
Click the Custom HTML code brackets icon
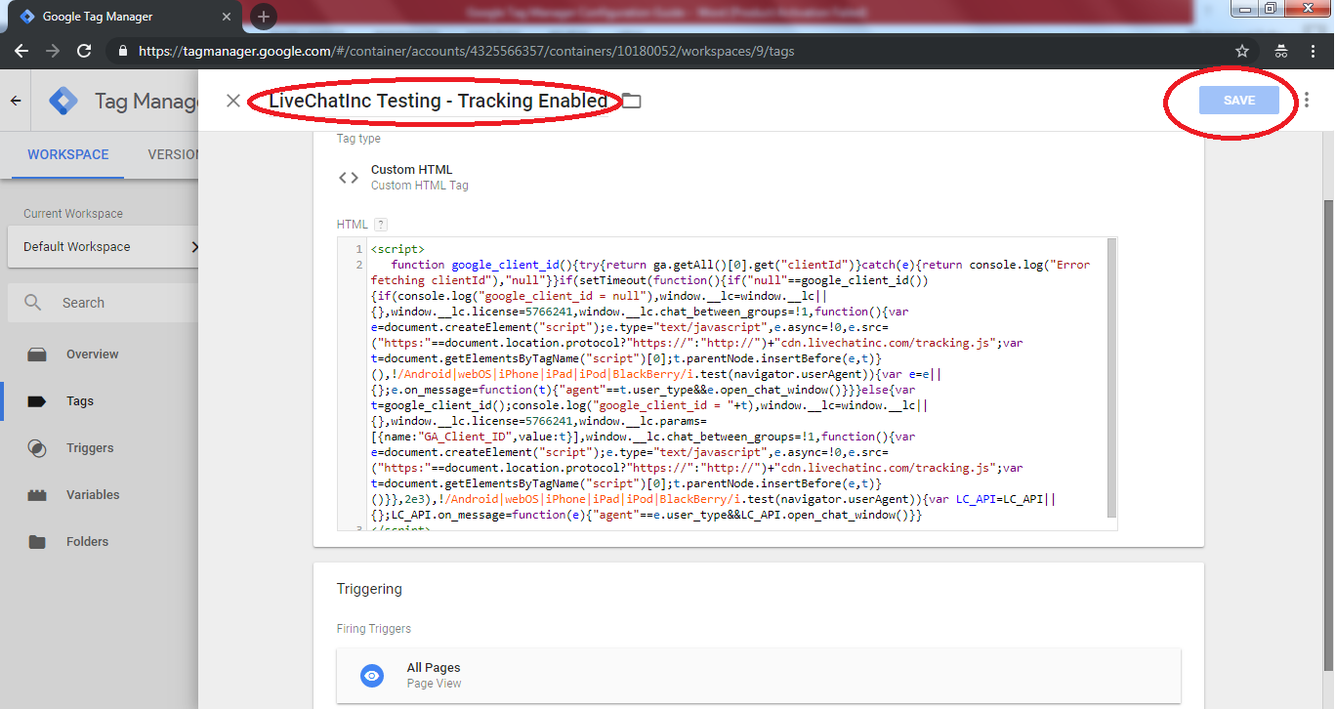click(349, 177)
